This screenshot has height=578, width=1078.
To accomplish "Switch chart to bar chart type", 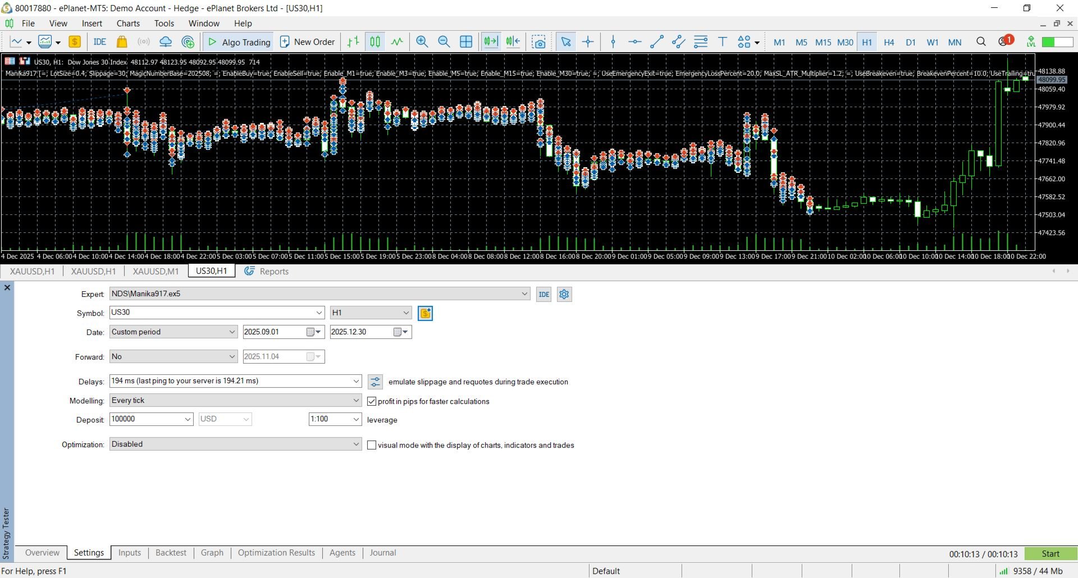I will tap(353, 42).
